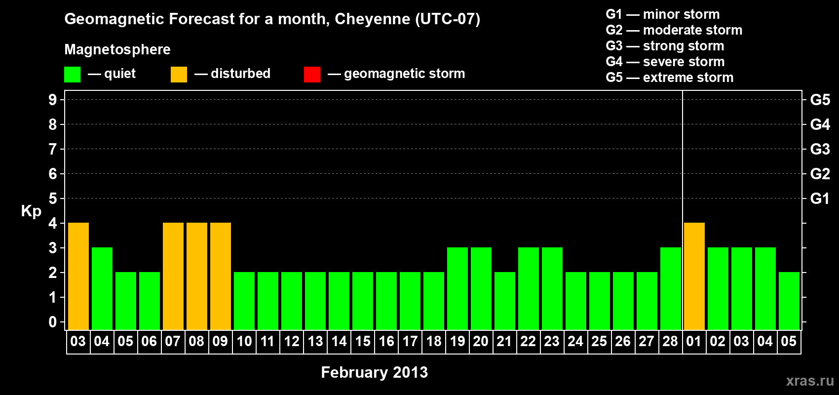
Task: Click the G3 right-axis label
Action: coord(820,149)
